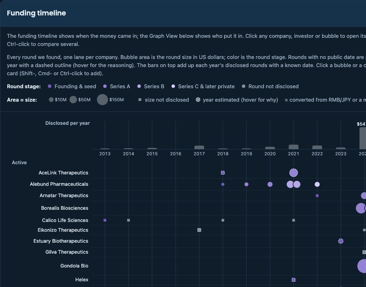
Task: Select Alebund Pharmaceuticals in the timeline
Action: point(59,184)
